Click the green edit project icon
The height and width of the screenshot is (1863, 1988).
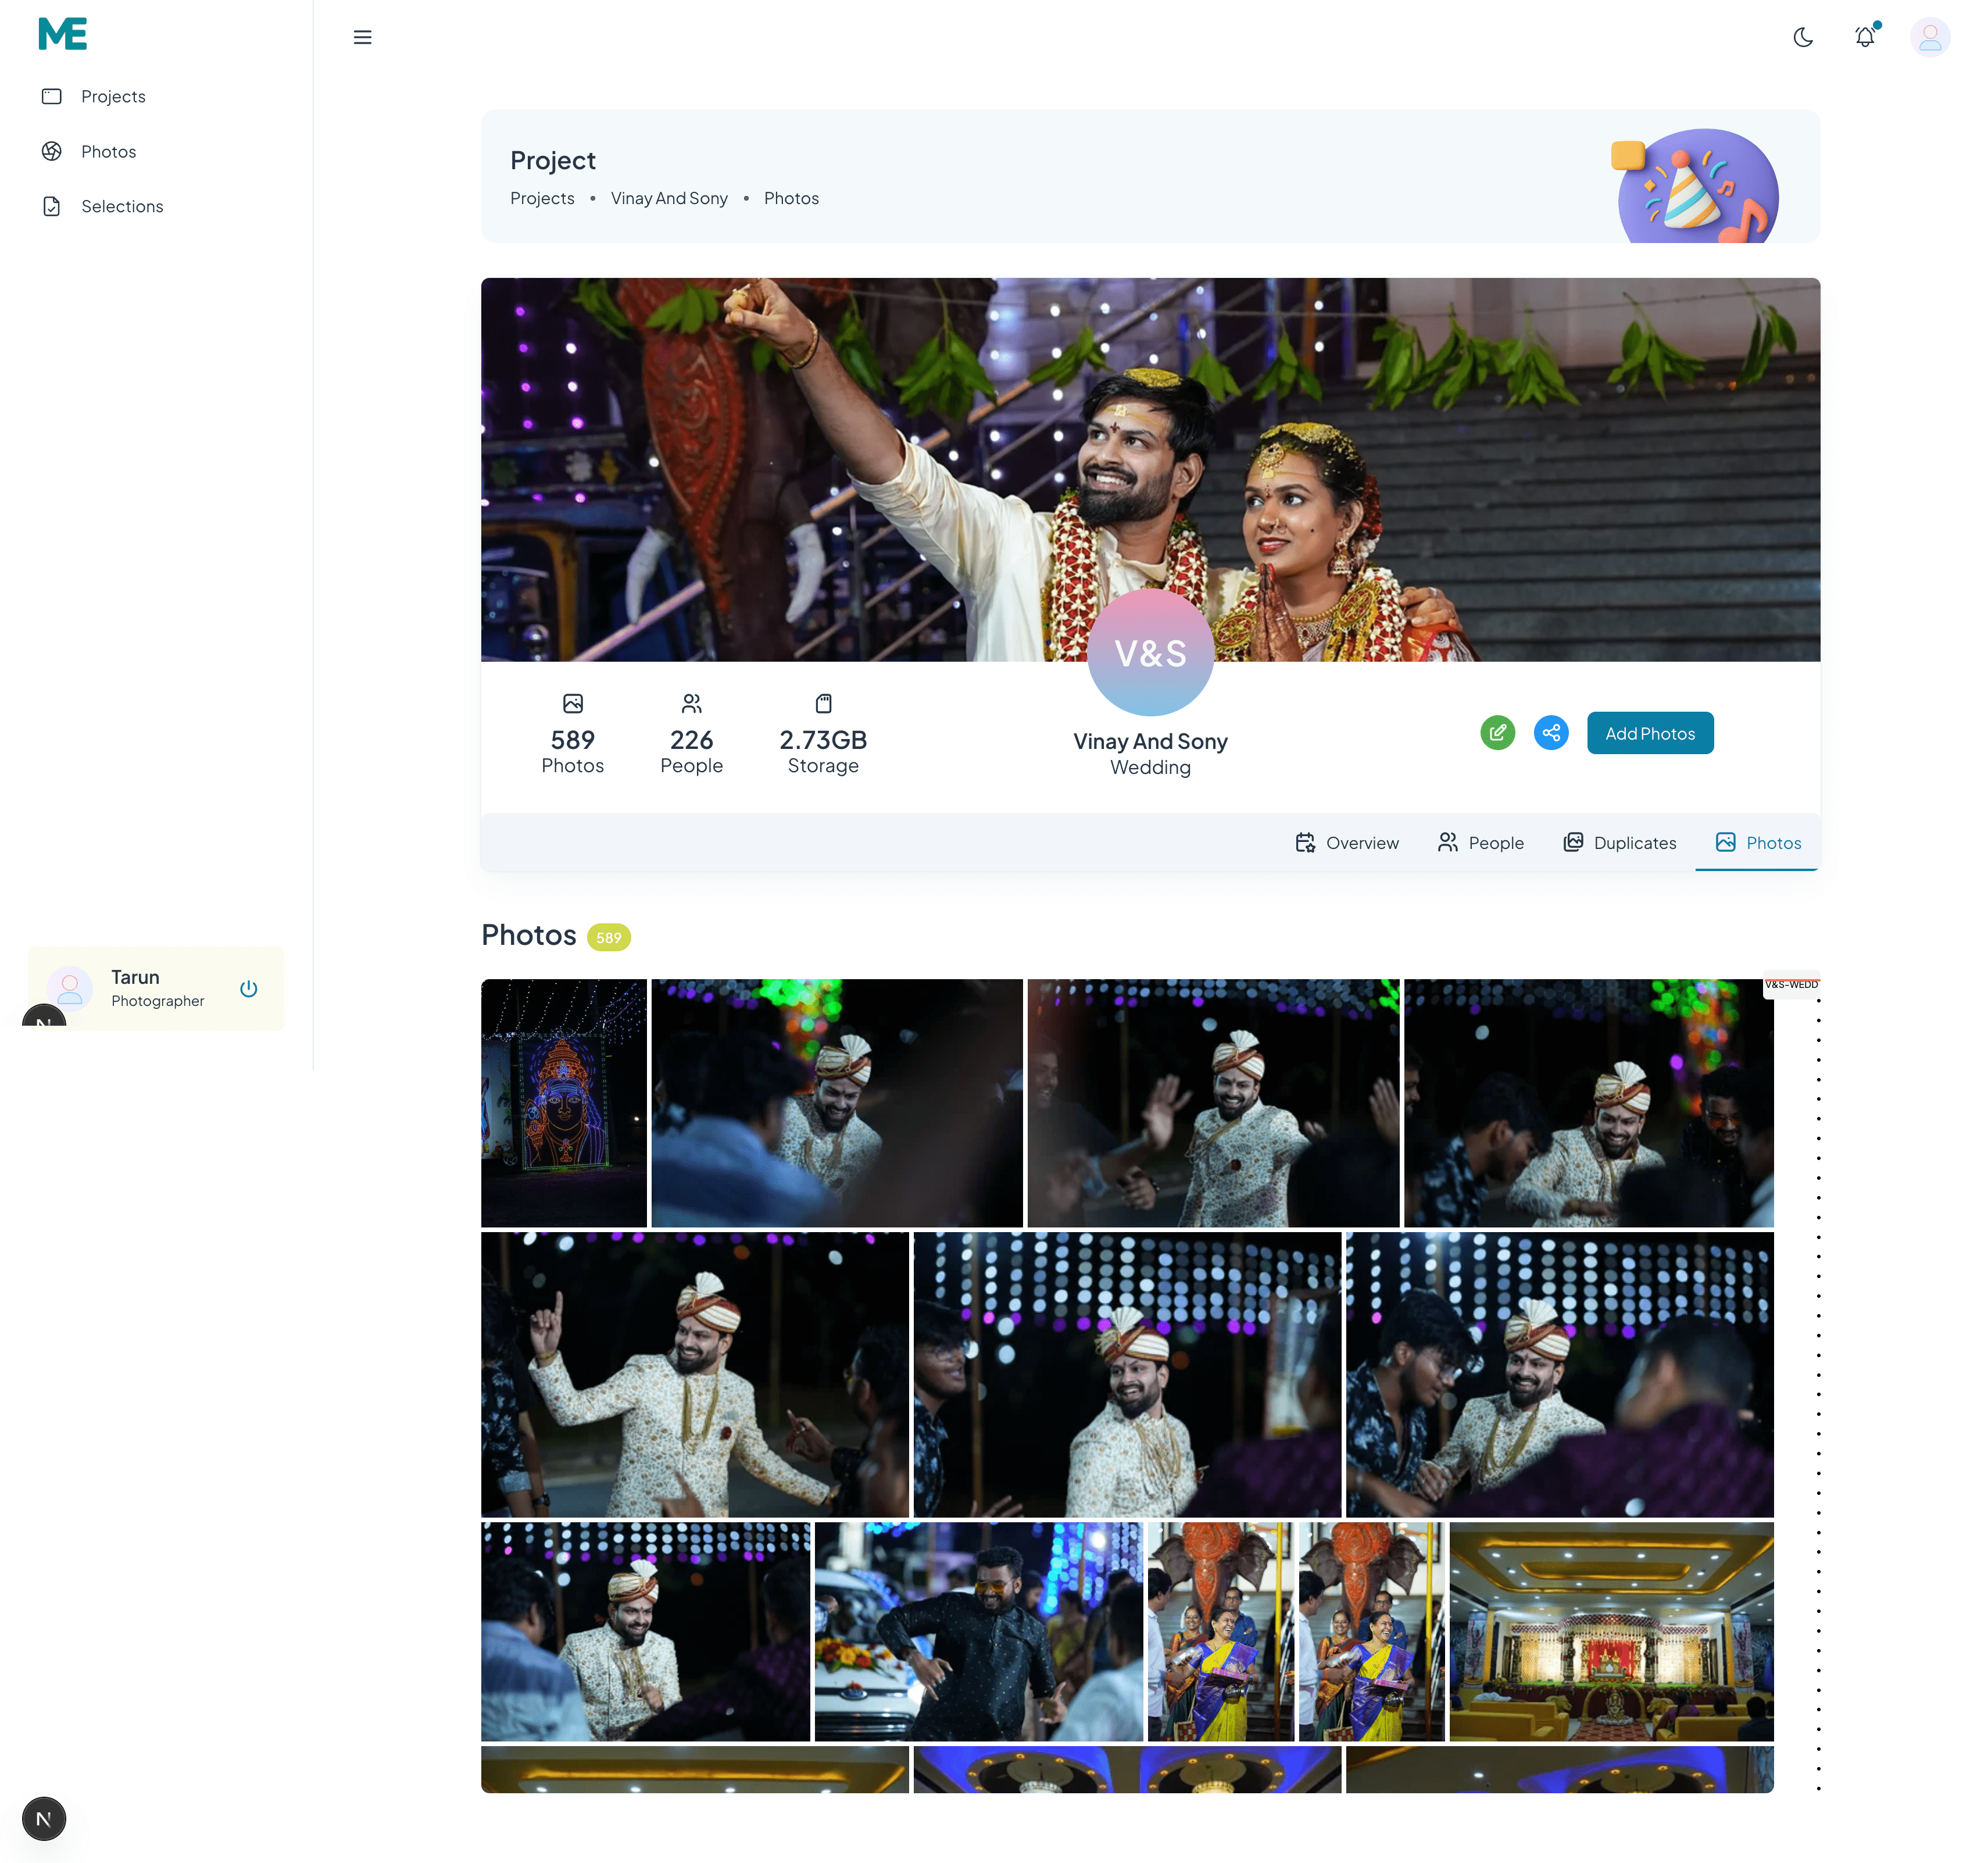(1497, 733)
